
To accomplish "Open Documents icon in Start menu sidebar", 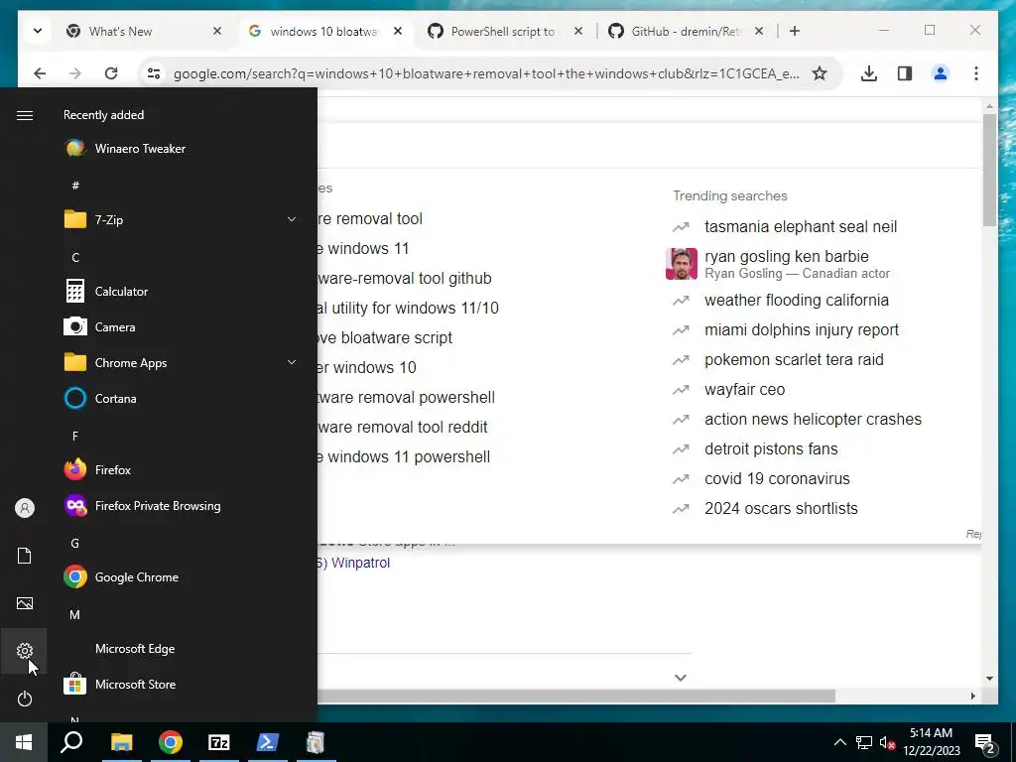I will click(24, 556).
